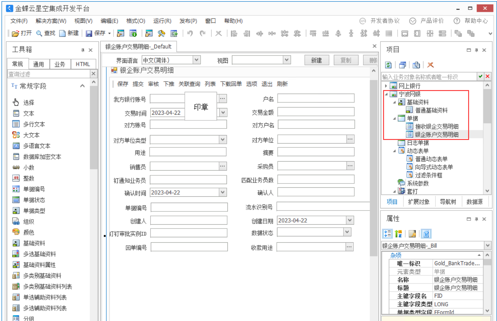This screenshot has width=497, height=321.
Task: Collapse the 动态表单 tree node
Action: point(394,151)
